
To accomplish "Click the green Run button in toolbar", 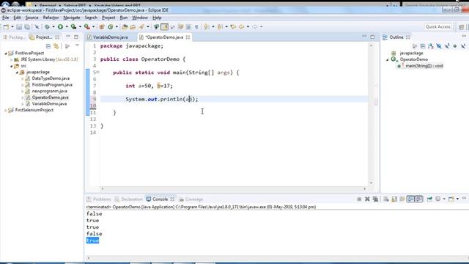I will pyautogui.click(x=60, y=27).
